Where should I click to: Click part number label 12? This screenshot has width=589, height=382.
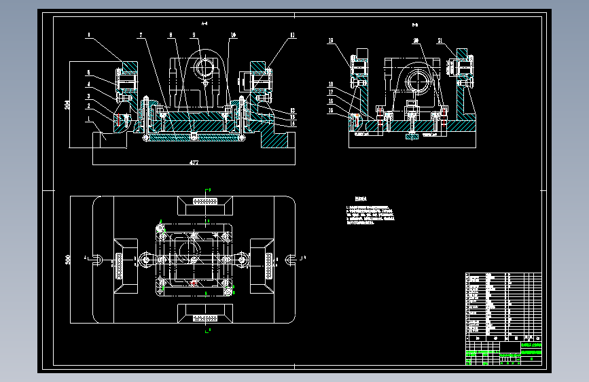[293, 111]
